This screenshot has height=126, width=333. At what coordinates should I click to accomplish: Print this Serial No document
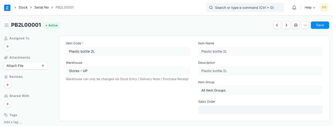[296, 25]
